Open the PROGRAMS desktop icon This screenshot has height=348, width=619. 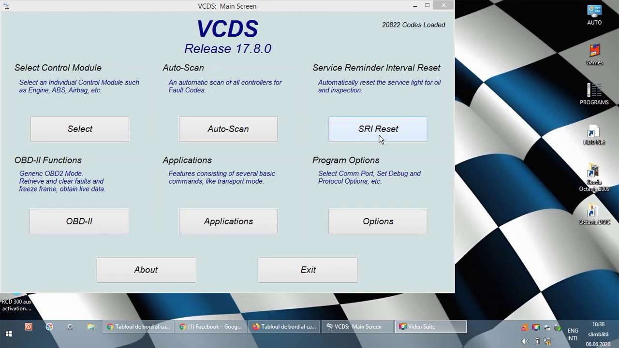pos(594,94)
